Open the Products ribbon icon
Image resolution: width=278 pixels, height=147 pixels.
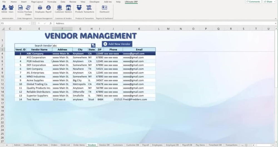(79, 9)
